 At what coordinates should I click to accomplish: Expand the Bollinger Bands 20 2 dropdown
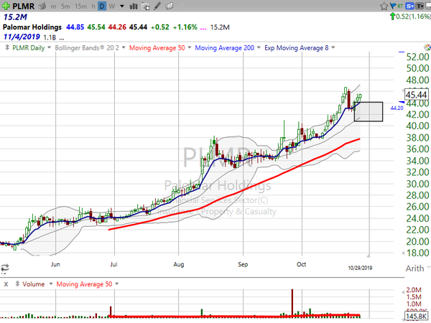click(124, 47)
